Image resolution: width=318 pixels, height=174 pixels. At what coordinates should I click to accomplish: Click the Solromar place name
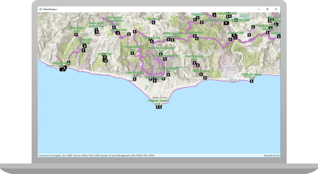51,66
